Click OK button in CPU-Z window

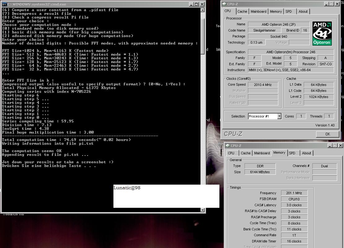click(x=328, y=134)
